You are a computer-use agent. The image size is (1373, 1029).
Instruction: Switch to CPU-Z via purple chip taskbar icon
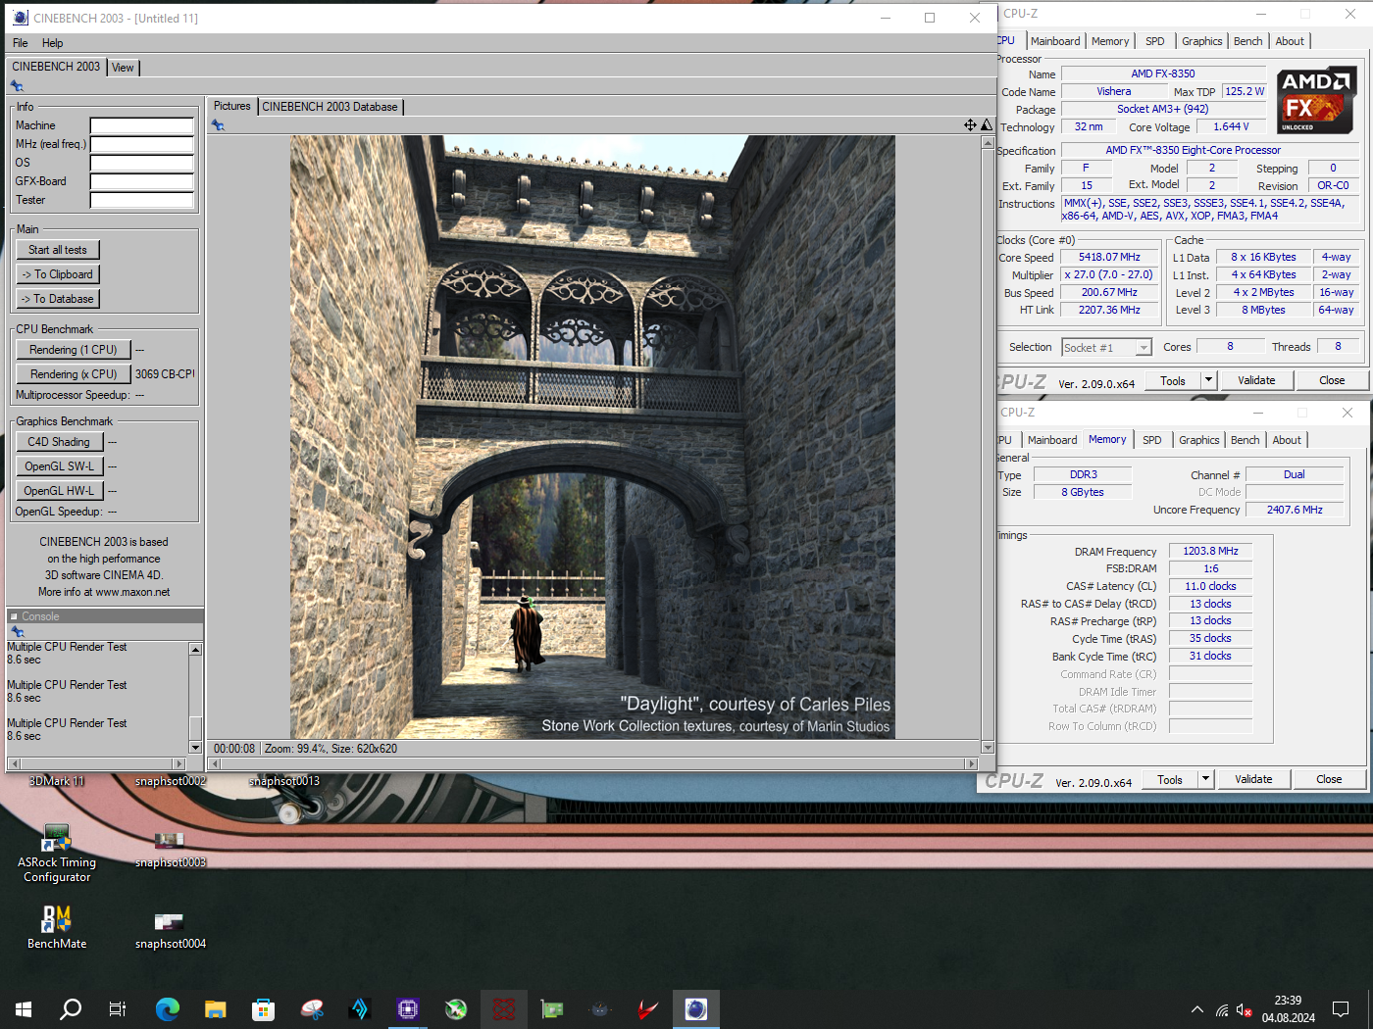pos(408,1008)
